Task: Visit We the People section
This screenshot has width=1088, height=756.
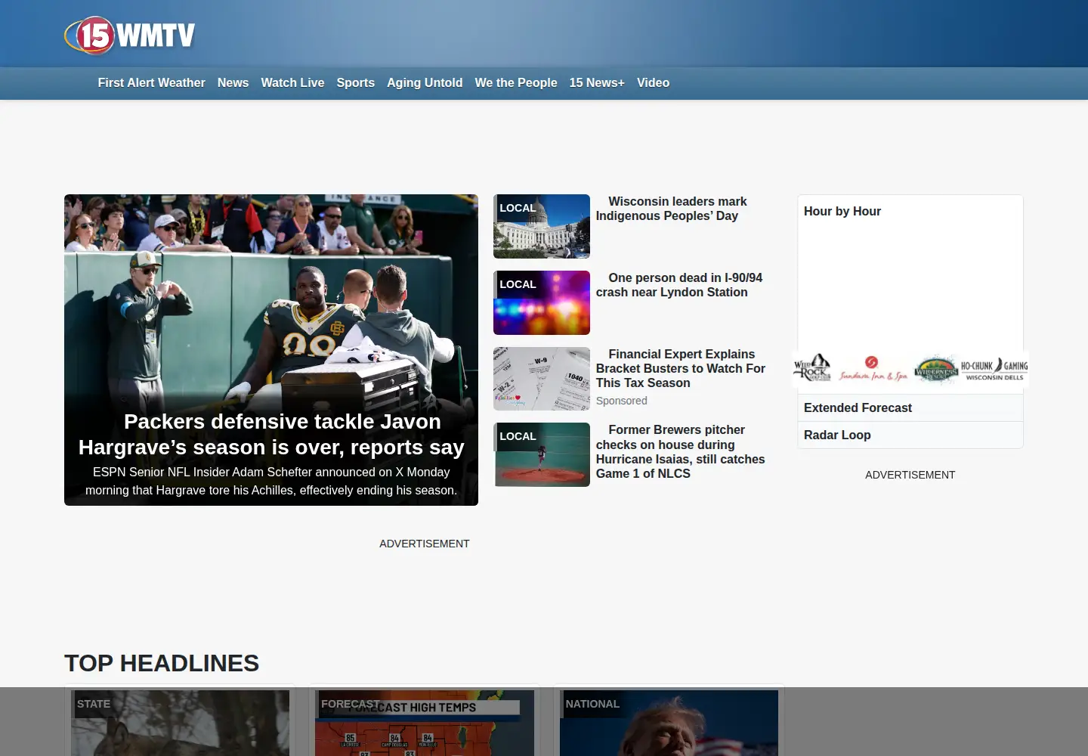Action: pos(516,82)
